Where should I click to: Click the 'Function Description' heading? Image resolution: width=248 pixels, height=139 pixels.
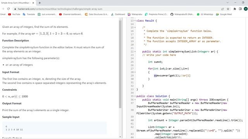[x=15, y=41]
